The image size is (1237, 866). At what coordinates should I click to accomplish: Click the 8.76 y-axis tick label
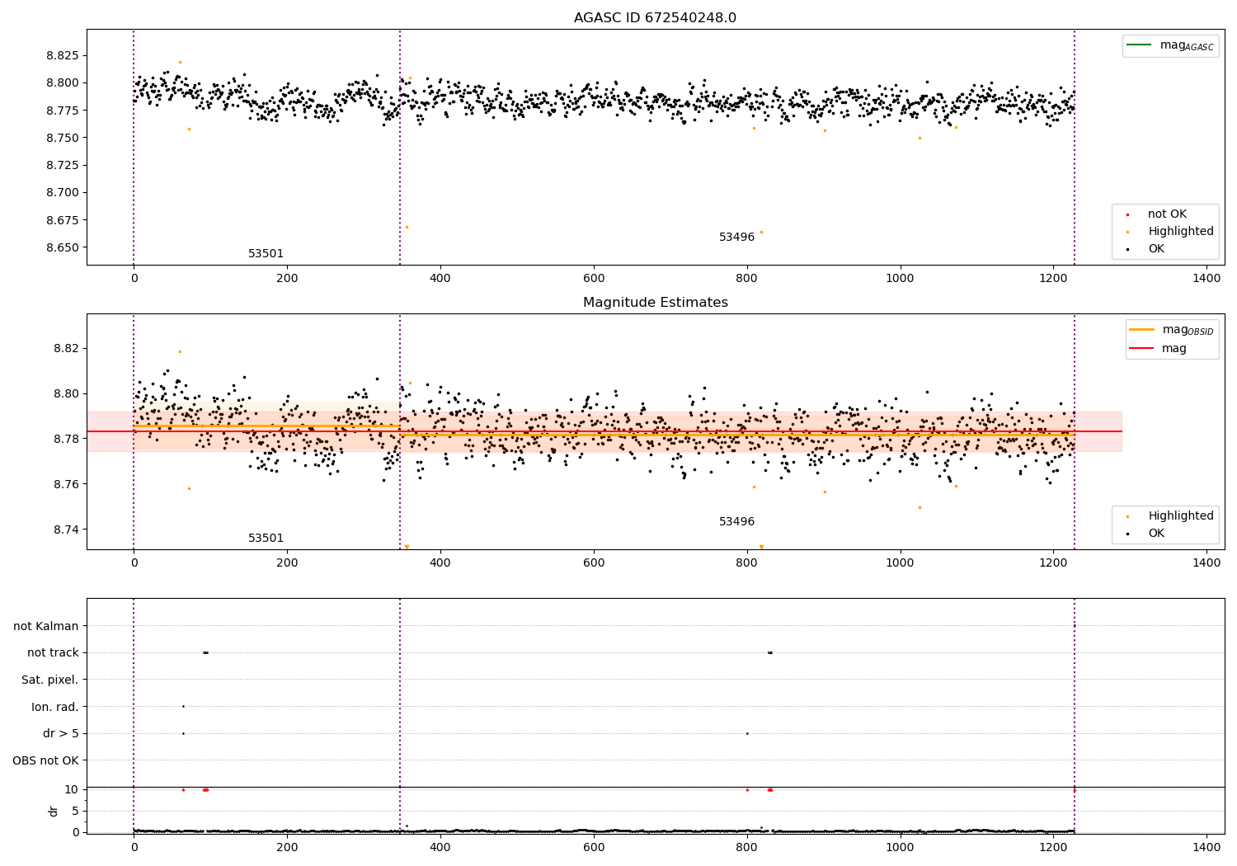pos(66,484)
